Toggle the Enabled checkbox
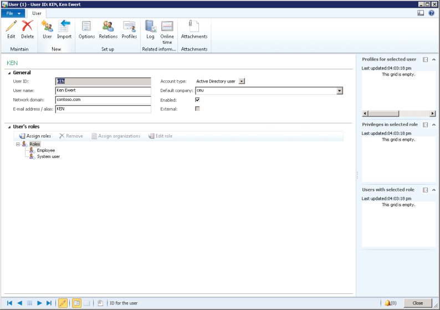Image resolution: width=440 pixels, height=310 pixels. (x=197, y=100)
